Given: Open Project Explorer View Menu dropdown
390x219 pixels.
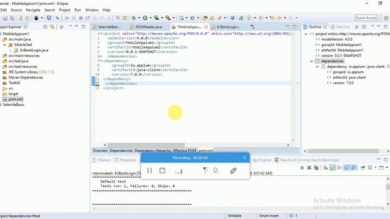Looking at the screenshot, I should pos(71,26).
